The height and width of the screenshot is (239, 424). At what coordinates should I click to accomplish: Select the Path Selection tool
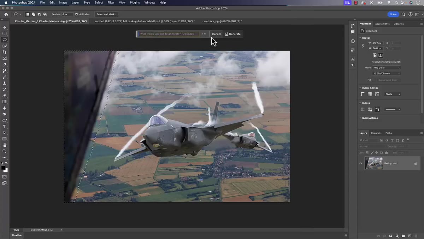pyautogui.click(x=5, y=133)
